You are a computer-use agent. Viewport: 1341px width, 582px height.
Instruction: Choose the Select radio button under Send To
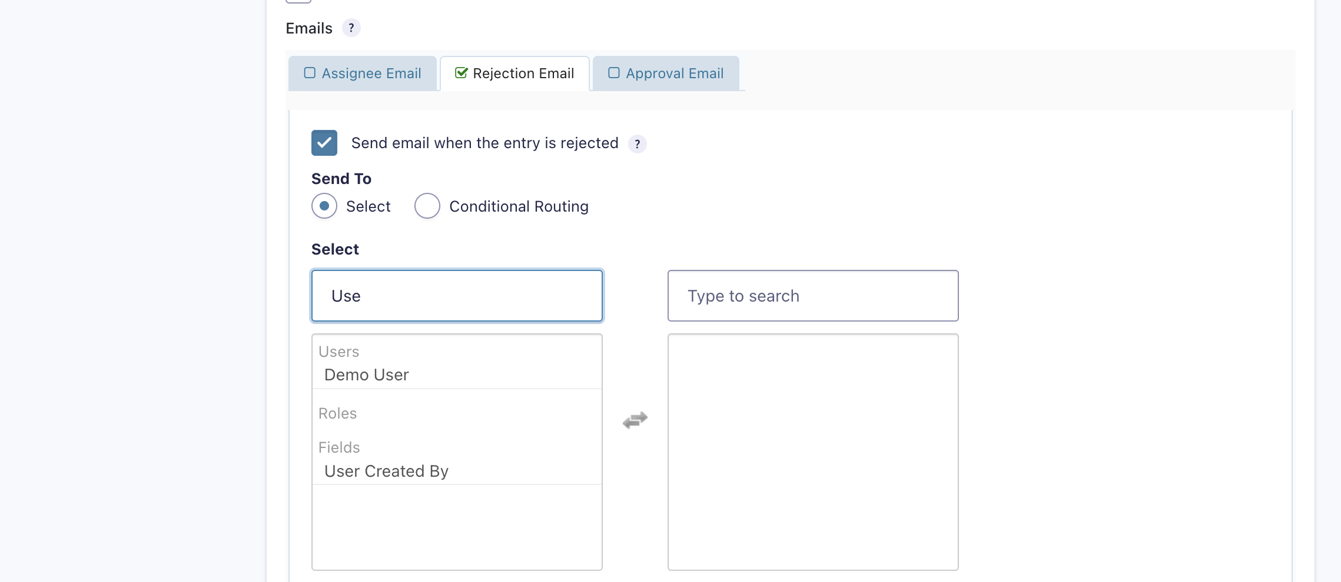(x=324, y=206)
